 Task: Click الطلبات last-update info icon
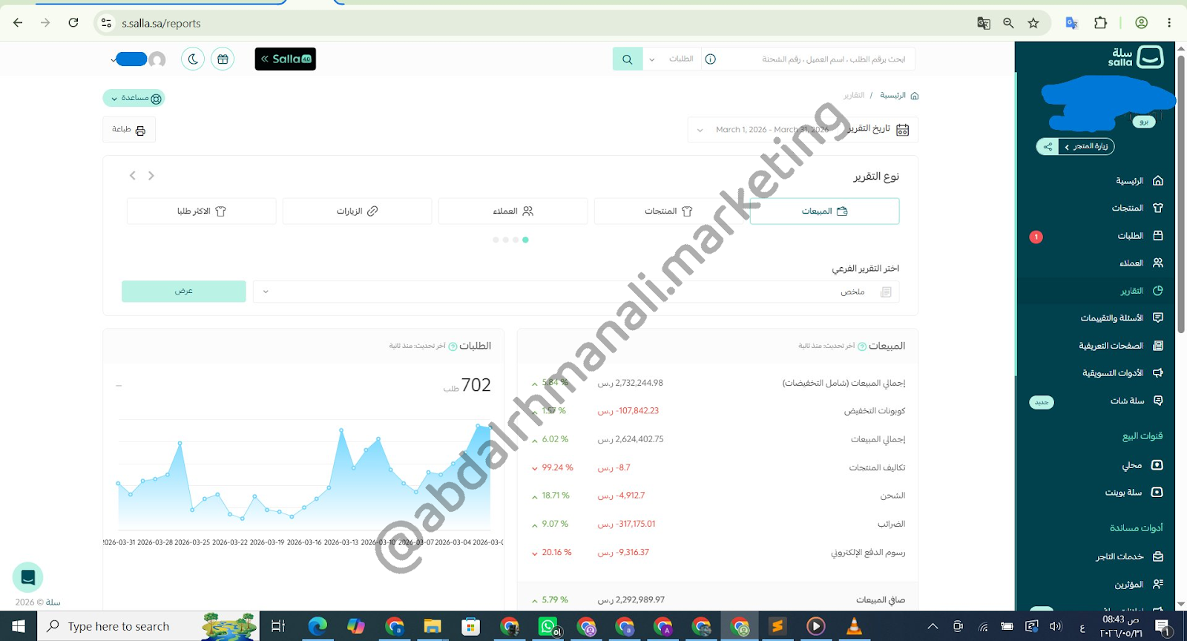pyautogui.click(x=453, y=346)
